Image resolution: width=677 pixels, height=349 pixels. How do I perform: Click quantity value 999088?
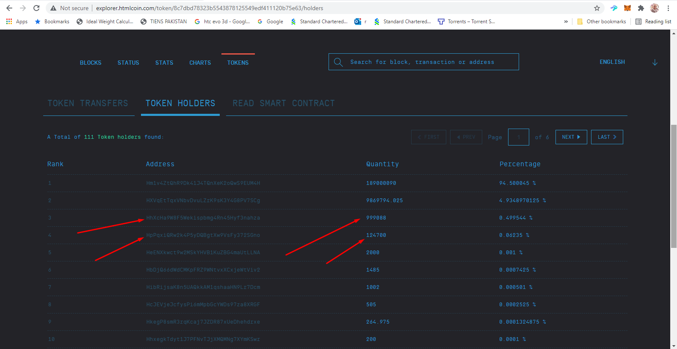[x=376, y=218]
